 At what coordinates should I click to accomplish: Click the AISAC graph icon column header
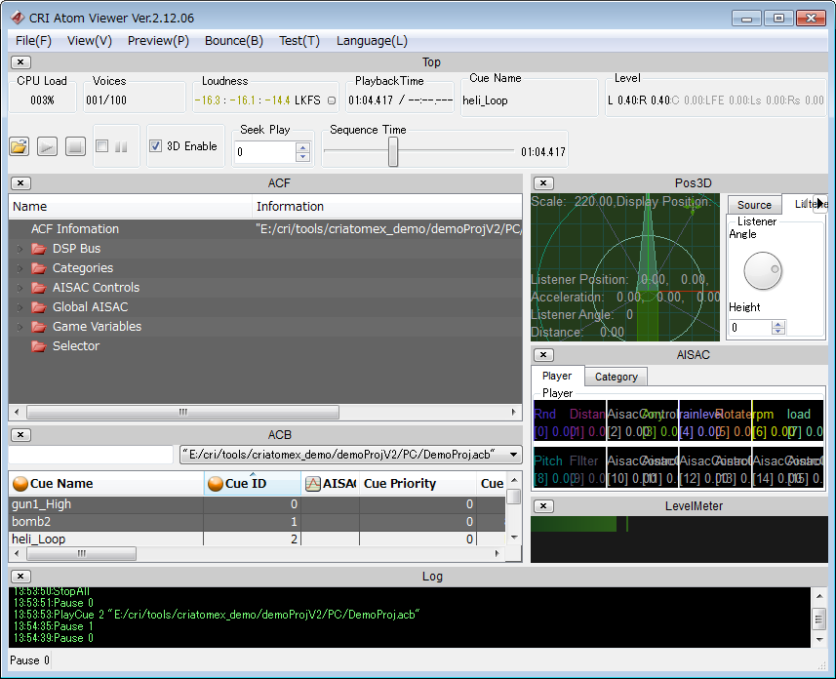[312, 483]
